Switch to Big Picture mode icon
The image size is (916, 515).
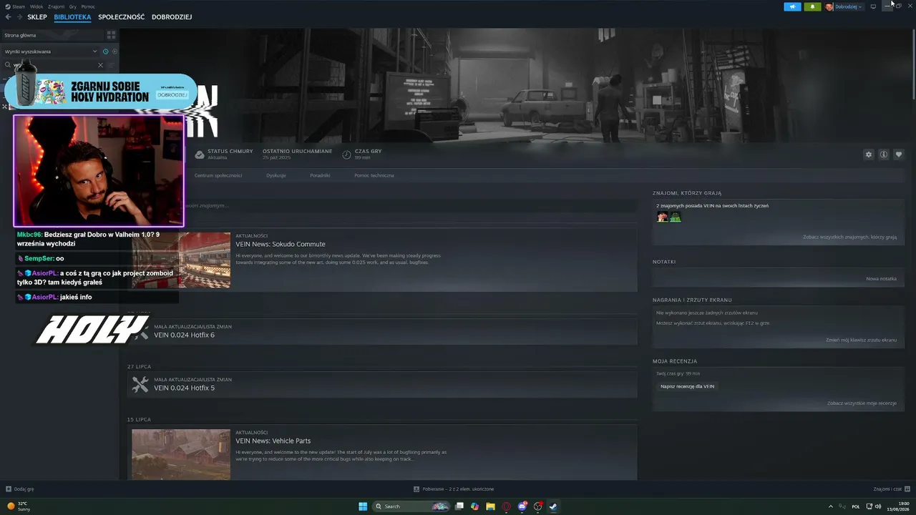tap(873, 6)
